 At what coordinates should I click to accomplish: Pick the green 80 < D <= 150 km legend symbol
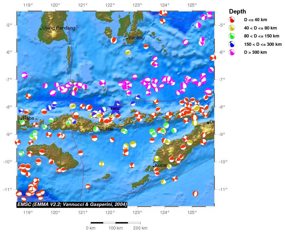coord(232,36)
